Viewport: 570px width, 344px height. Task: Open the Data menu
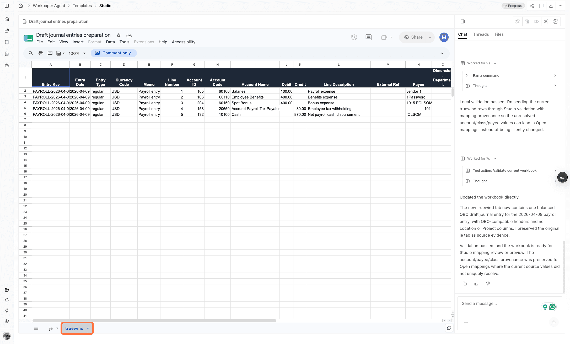pos(110,42)
